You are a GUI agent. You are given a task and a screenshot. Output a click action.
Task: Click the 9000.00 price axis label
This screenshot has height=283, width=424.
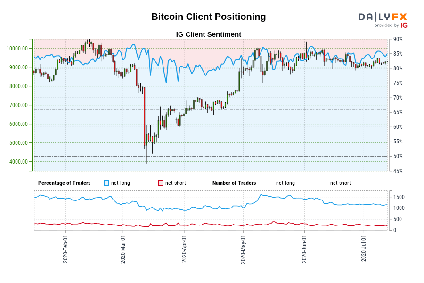click(x=19, y=67)
